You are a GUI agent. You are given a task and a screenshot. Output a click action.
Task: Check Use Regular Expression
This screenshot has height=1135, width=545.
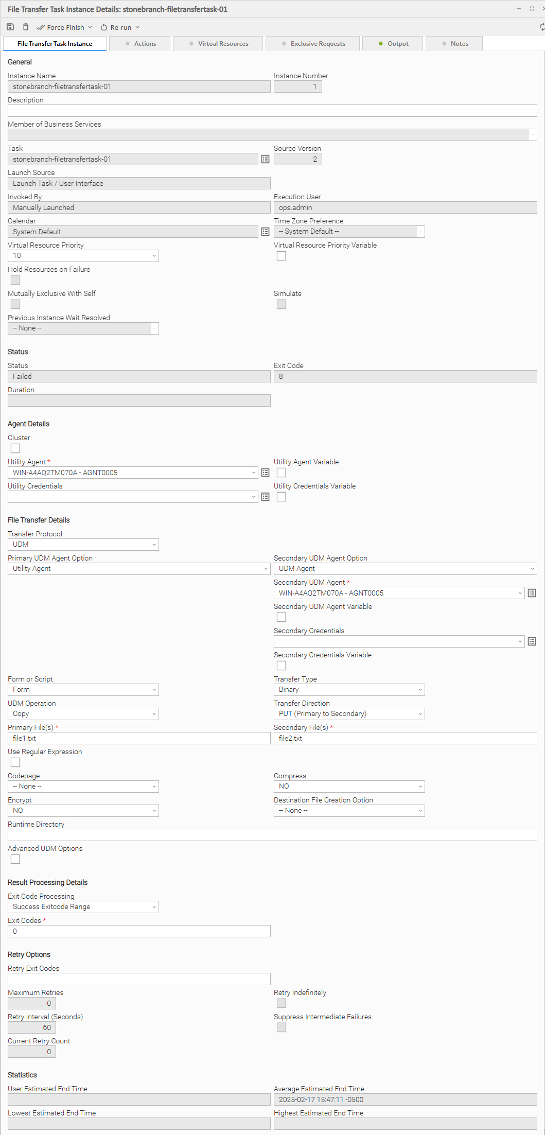(15, 762)
